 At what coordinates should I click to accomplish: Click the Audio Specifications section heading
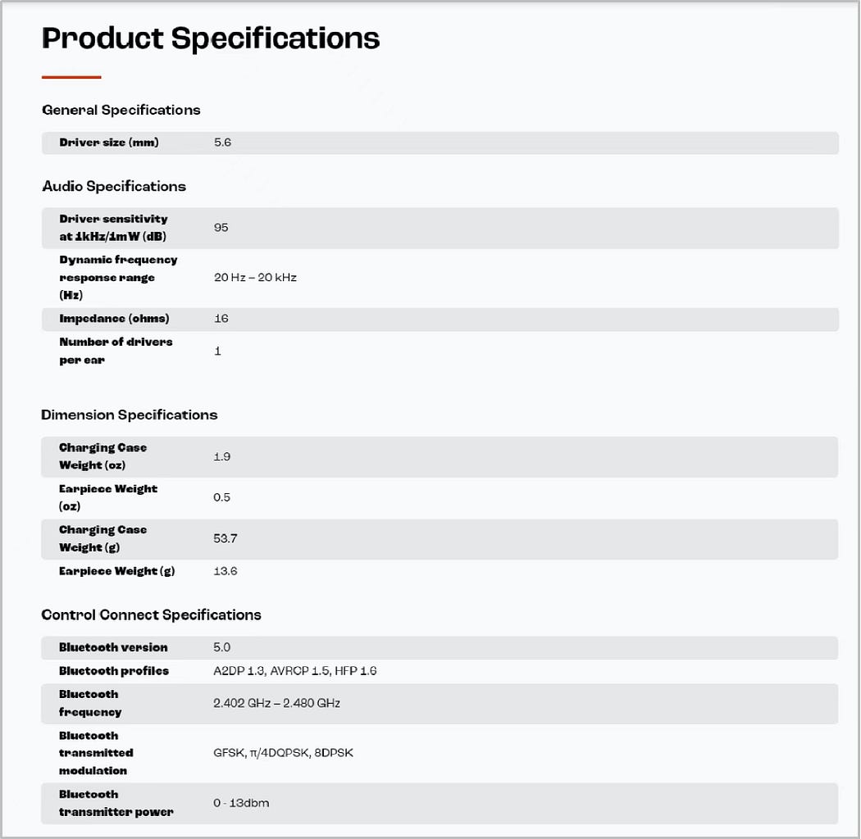[114, 186]
